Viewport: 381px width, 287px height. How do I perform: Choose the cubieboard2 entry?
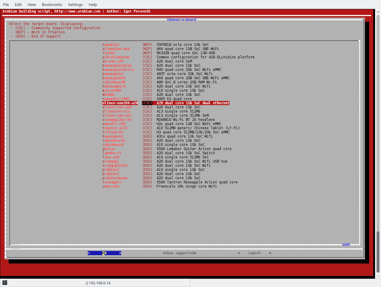152,141
